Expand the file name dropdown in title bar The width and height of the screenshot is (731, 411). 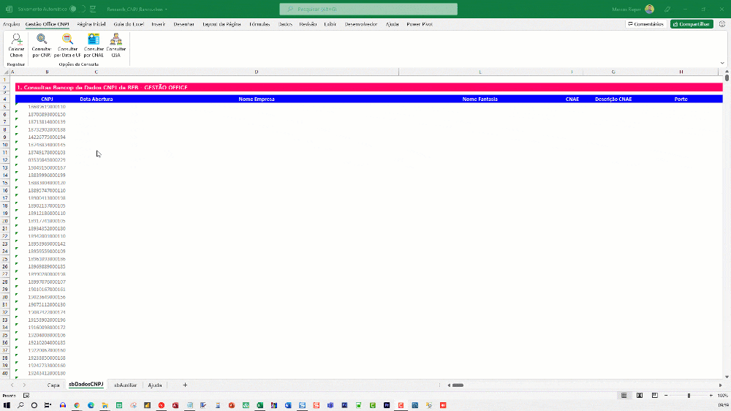click(x=166, y=10)
